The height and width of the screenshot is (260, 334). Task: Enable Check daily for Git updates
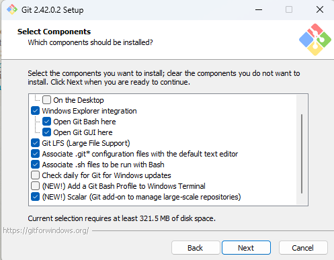[x=35, y=175]
